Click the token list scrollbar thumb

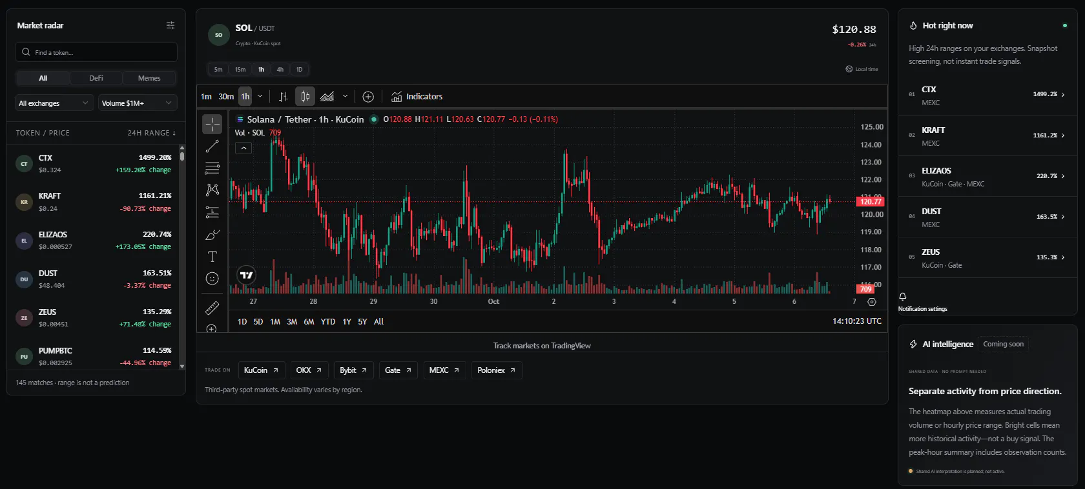point(182,155)
